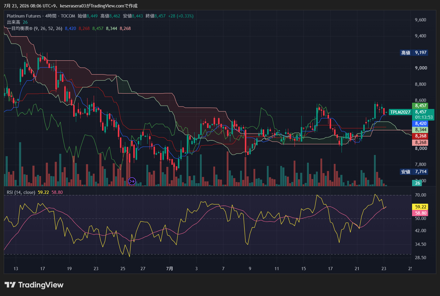Click the keserasera03 author name in the header
This screenshot has width=440, height=296.
click(x=73, y=6)
